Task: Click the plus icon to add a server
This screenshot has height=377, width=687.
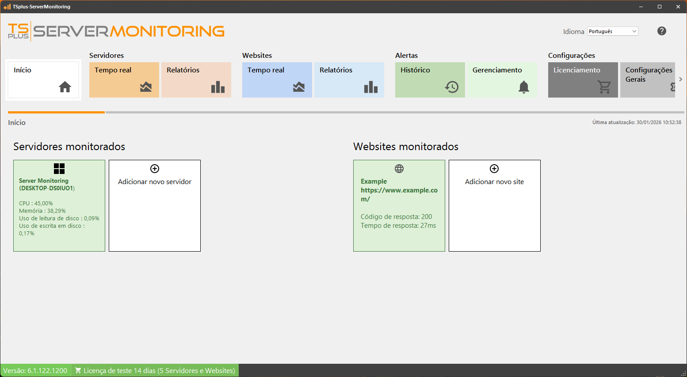Action: (154, 168)
